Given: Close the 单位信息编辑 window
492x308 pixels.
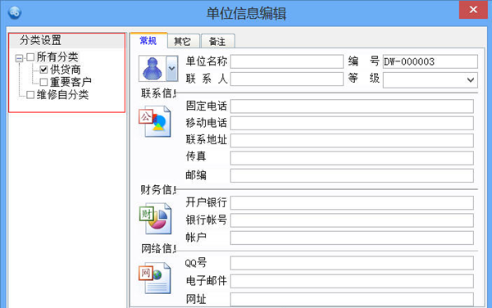Looking at the screenshot, I should click(473, 10).
